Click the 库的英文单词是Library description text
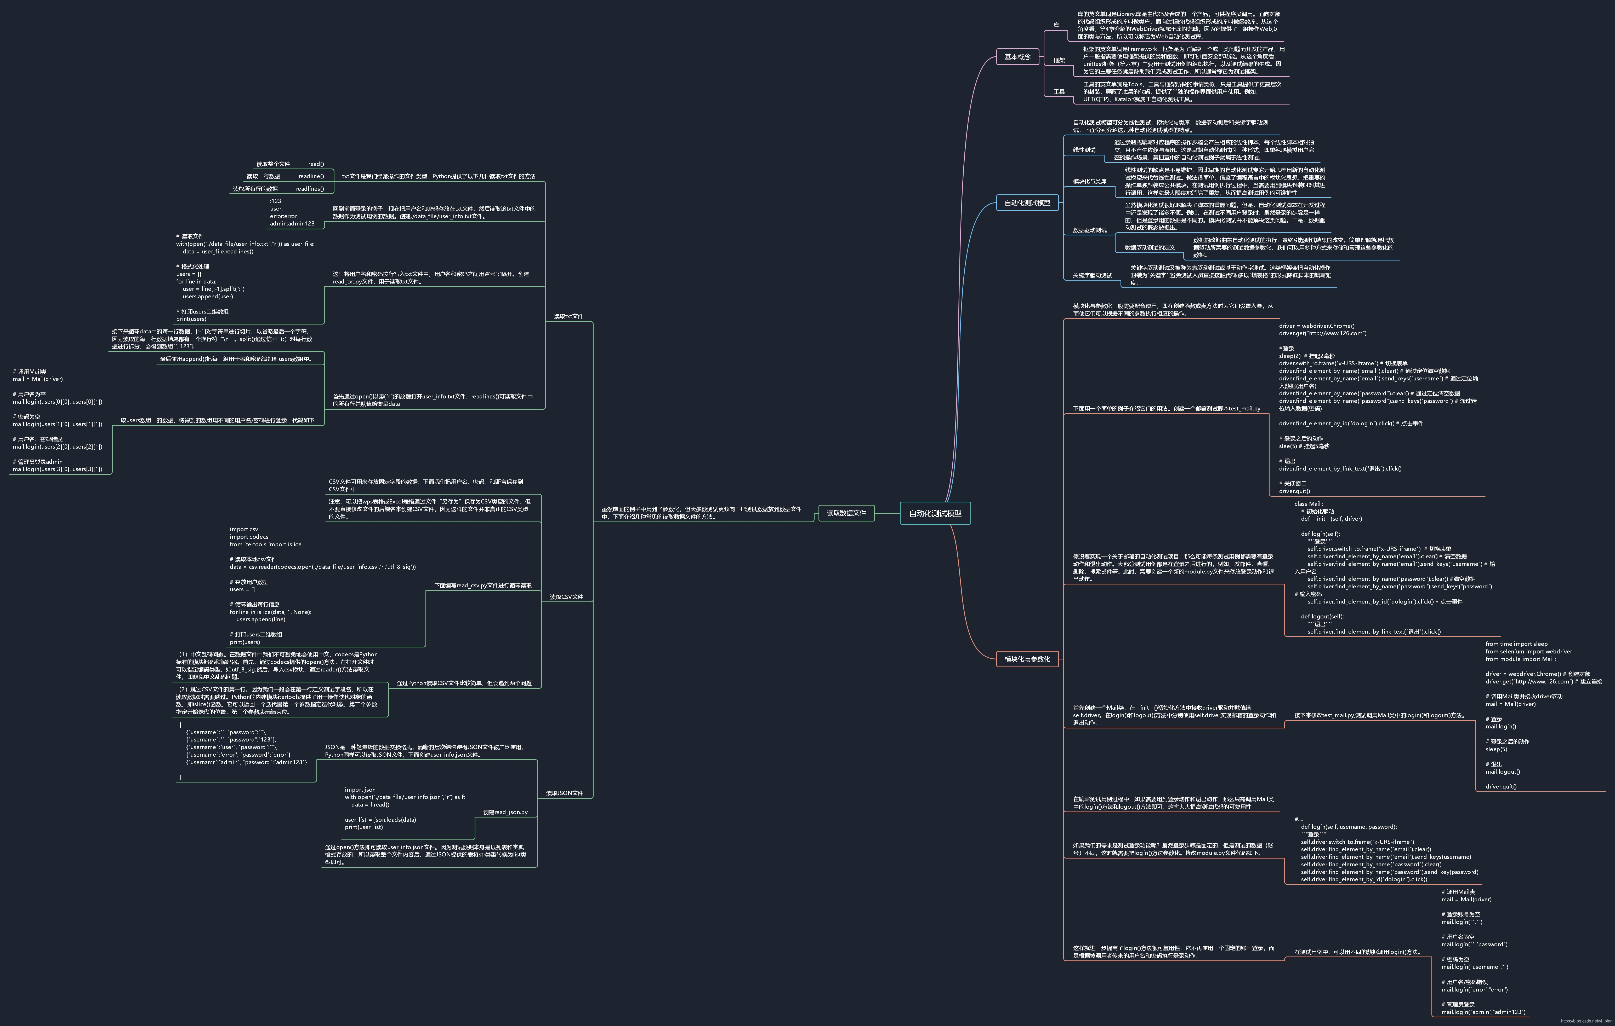The width and height of the screenshot is (1615, 1026). 1179,25
